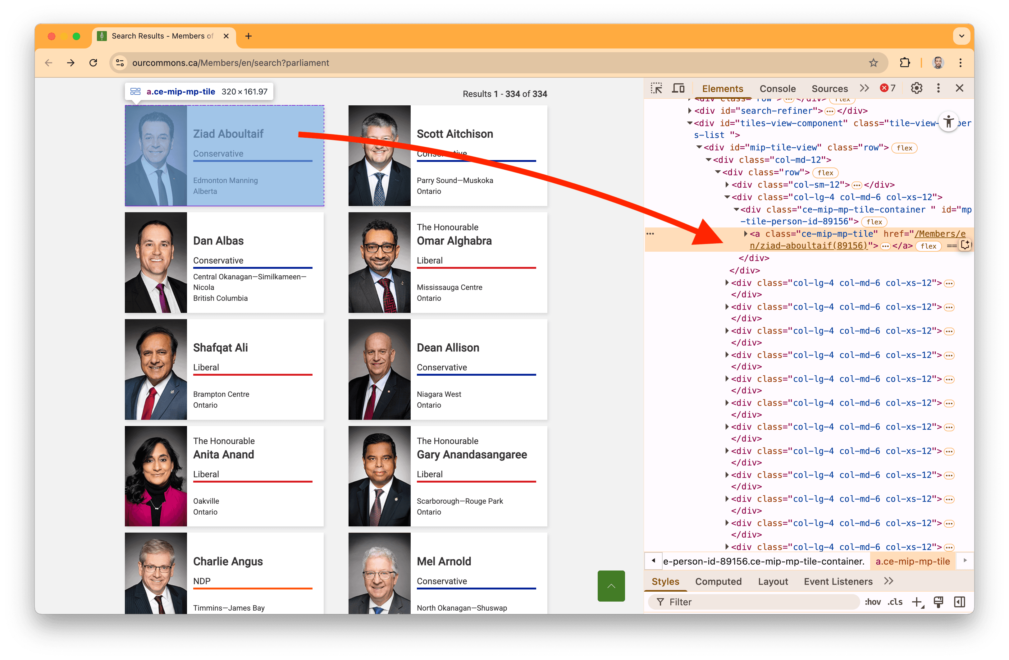Collapse the mip-tile-view div node

click(699, 147)
